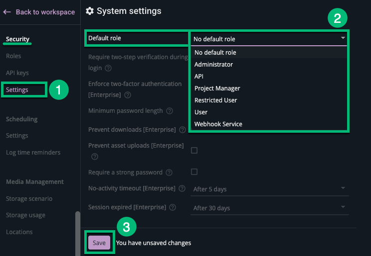The image size is (371, 256).
Task: Open help icon beside No-activity timeout
Action: point(182,188)
